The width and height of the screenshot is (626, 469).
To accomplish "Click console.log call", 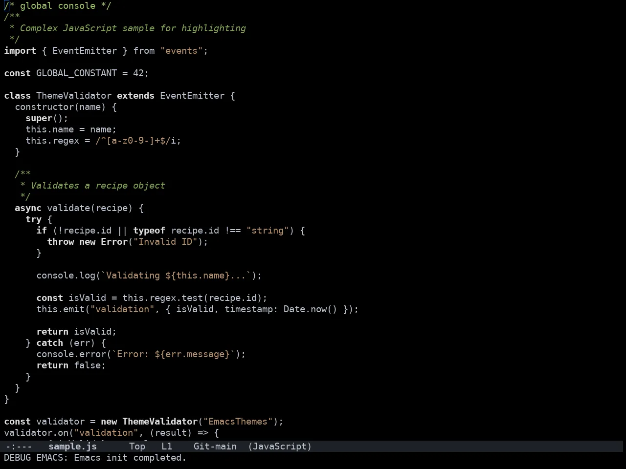I will (x=66, y=276).
